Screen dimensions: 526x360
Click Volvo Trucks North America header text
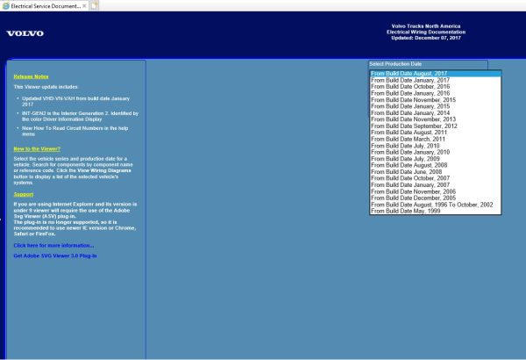click(426, 25)
